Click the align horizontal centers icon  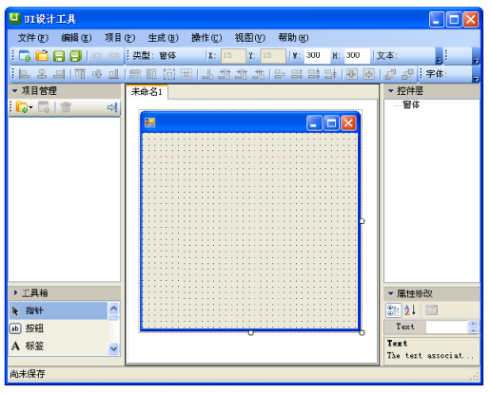point(42,74)
